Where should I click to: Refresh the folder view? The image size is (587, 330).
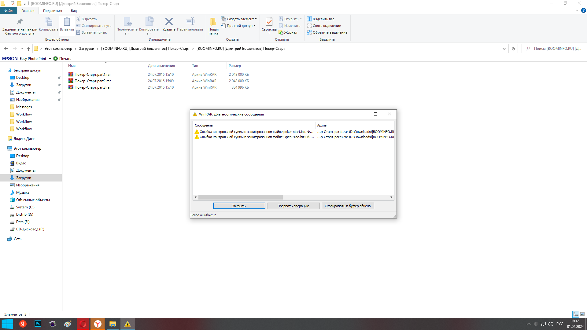point(513,49)
